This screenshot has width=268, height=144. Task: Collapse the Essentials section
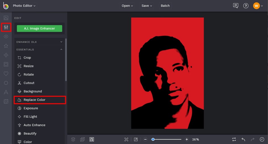39,50
